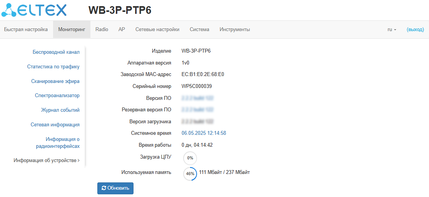The height and width of the screenshot is (197, 429).
Task: Open the Спектроанализатор page
Action: (57, 96)
